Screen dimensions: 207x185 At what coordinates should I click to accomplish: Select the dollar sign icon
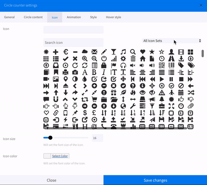(85, 113)
